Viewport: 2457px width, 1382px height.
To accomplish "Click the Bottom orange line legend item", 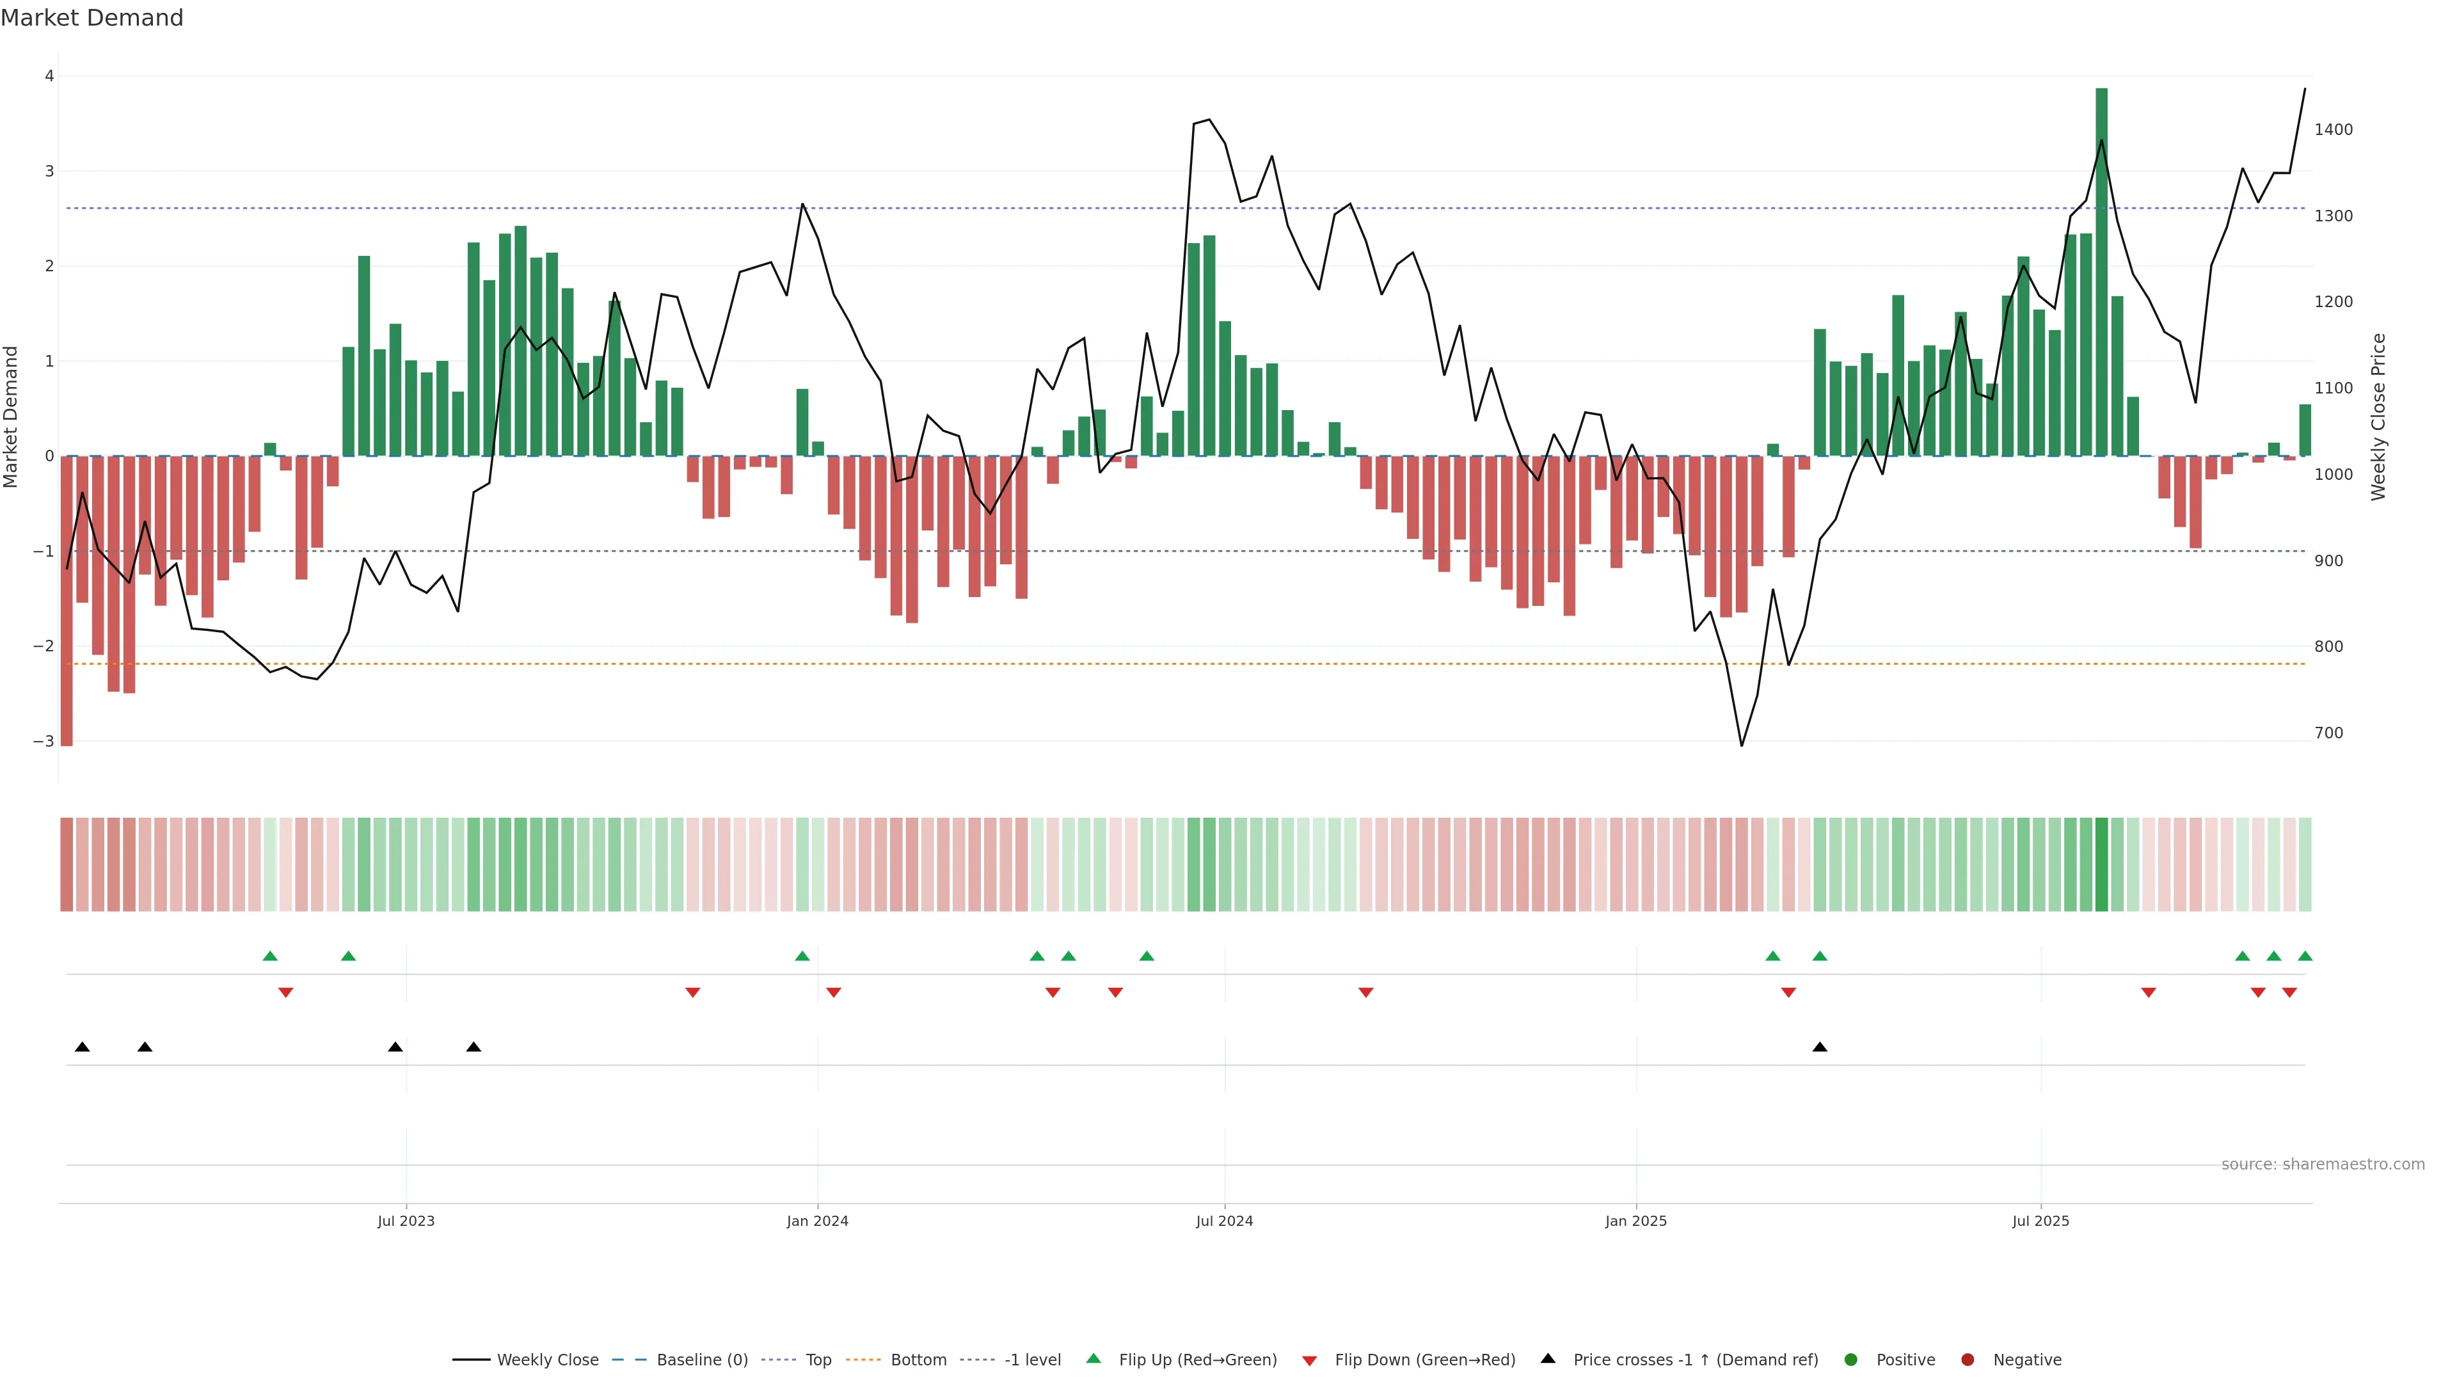I will (x=918, y=1359).
